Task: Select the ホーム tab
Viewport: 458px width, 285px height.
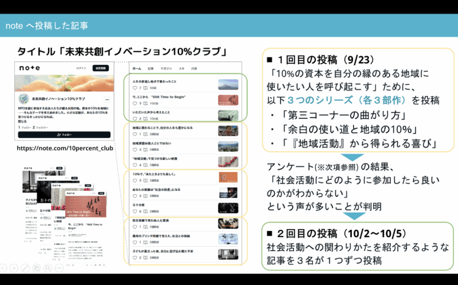Action: [x=137, y=68]
